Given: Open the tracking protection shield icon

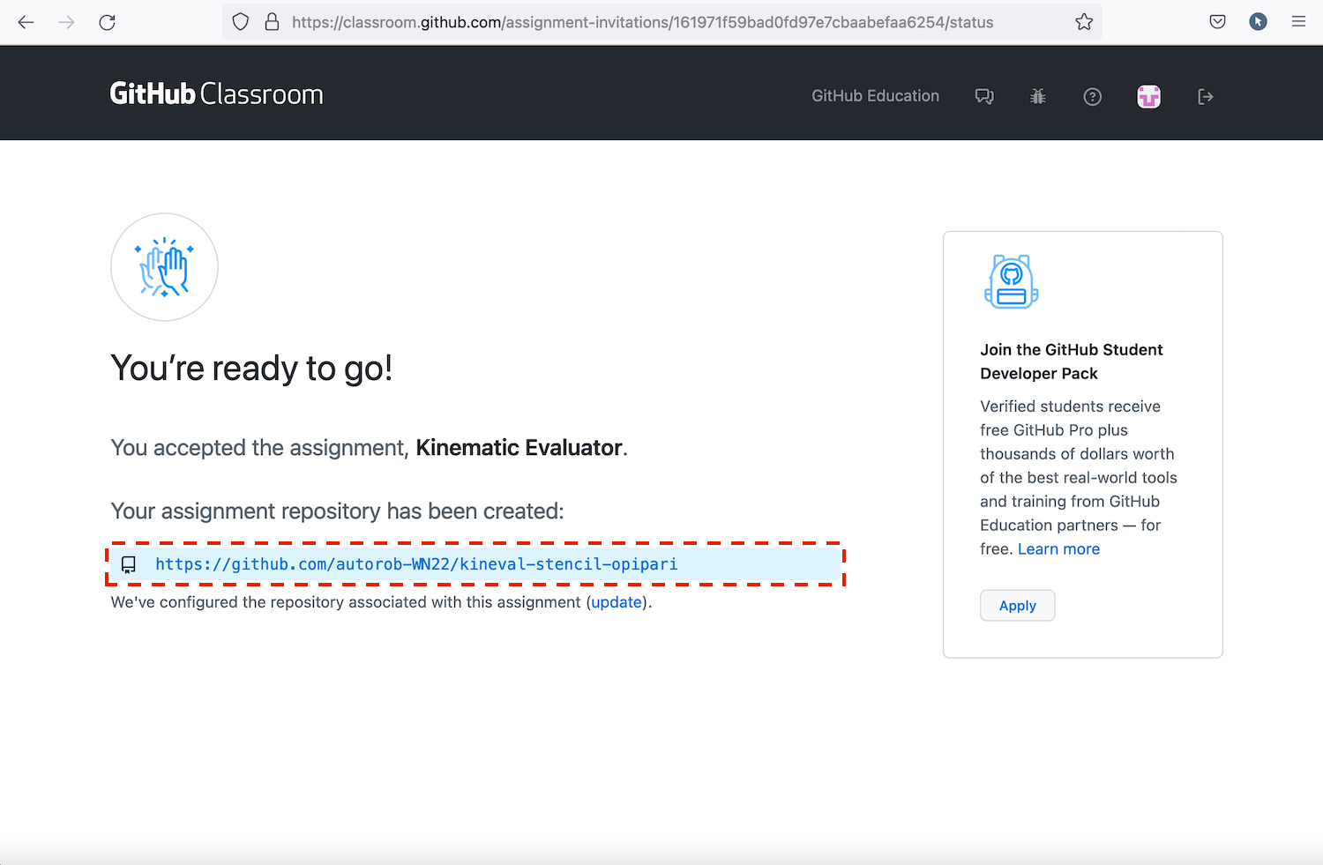Looking at the screenshot, I should 240,22.
